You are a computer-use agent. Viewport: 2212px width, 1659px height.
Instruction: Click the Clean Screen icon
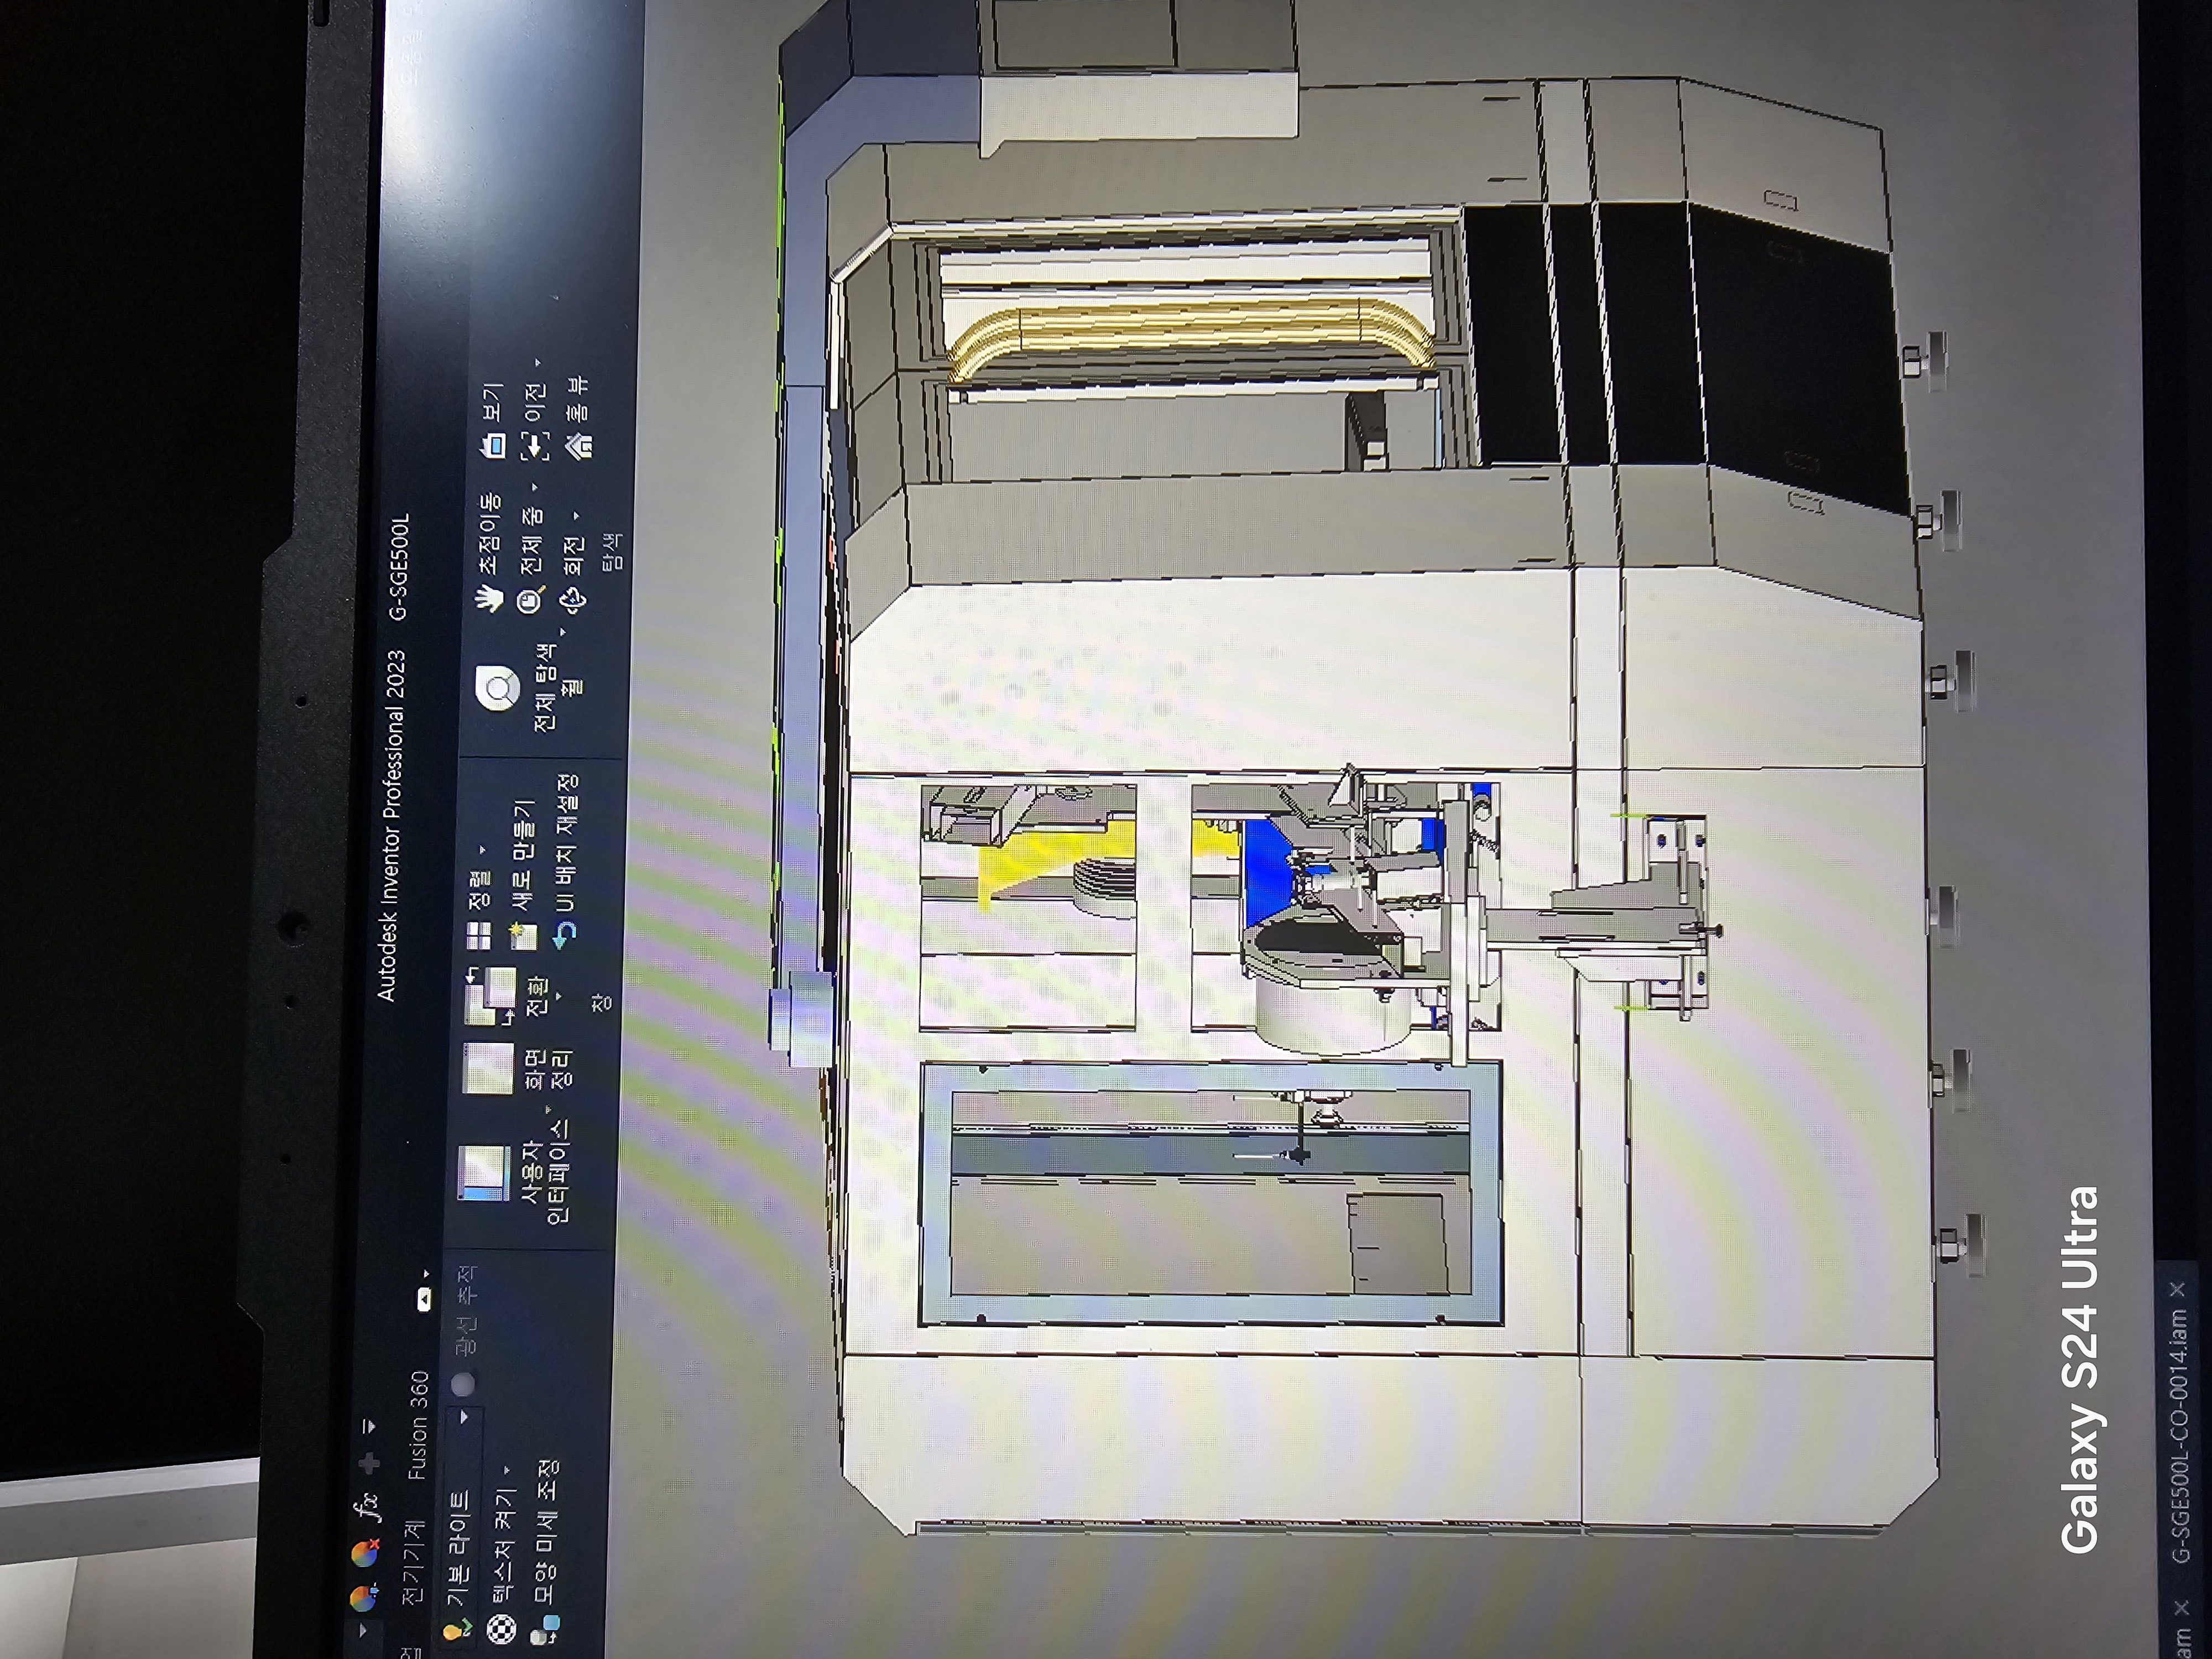(x=489, y=1067)
